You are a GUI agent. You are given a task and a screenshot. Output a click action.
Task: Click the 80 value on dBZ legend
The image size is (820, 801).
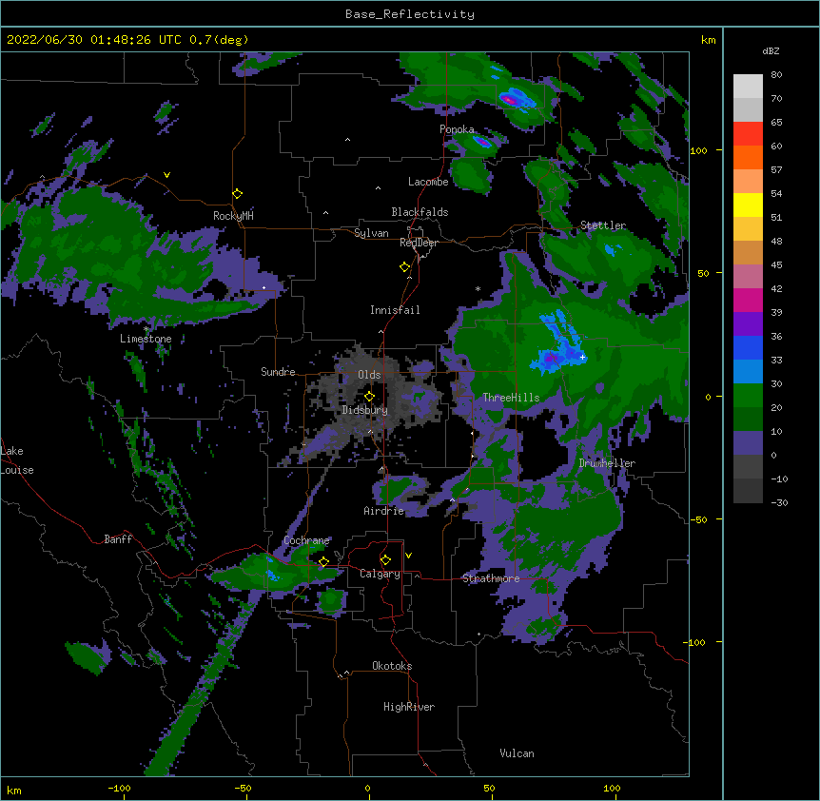tap(776, 75)
